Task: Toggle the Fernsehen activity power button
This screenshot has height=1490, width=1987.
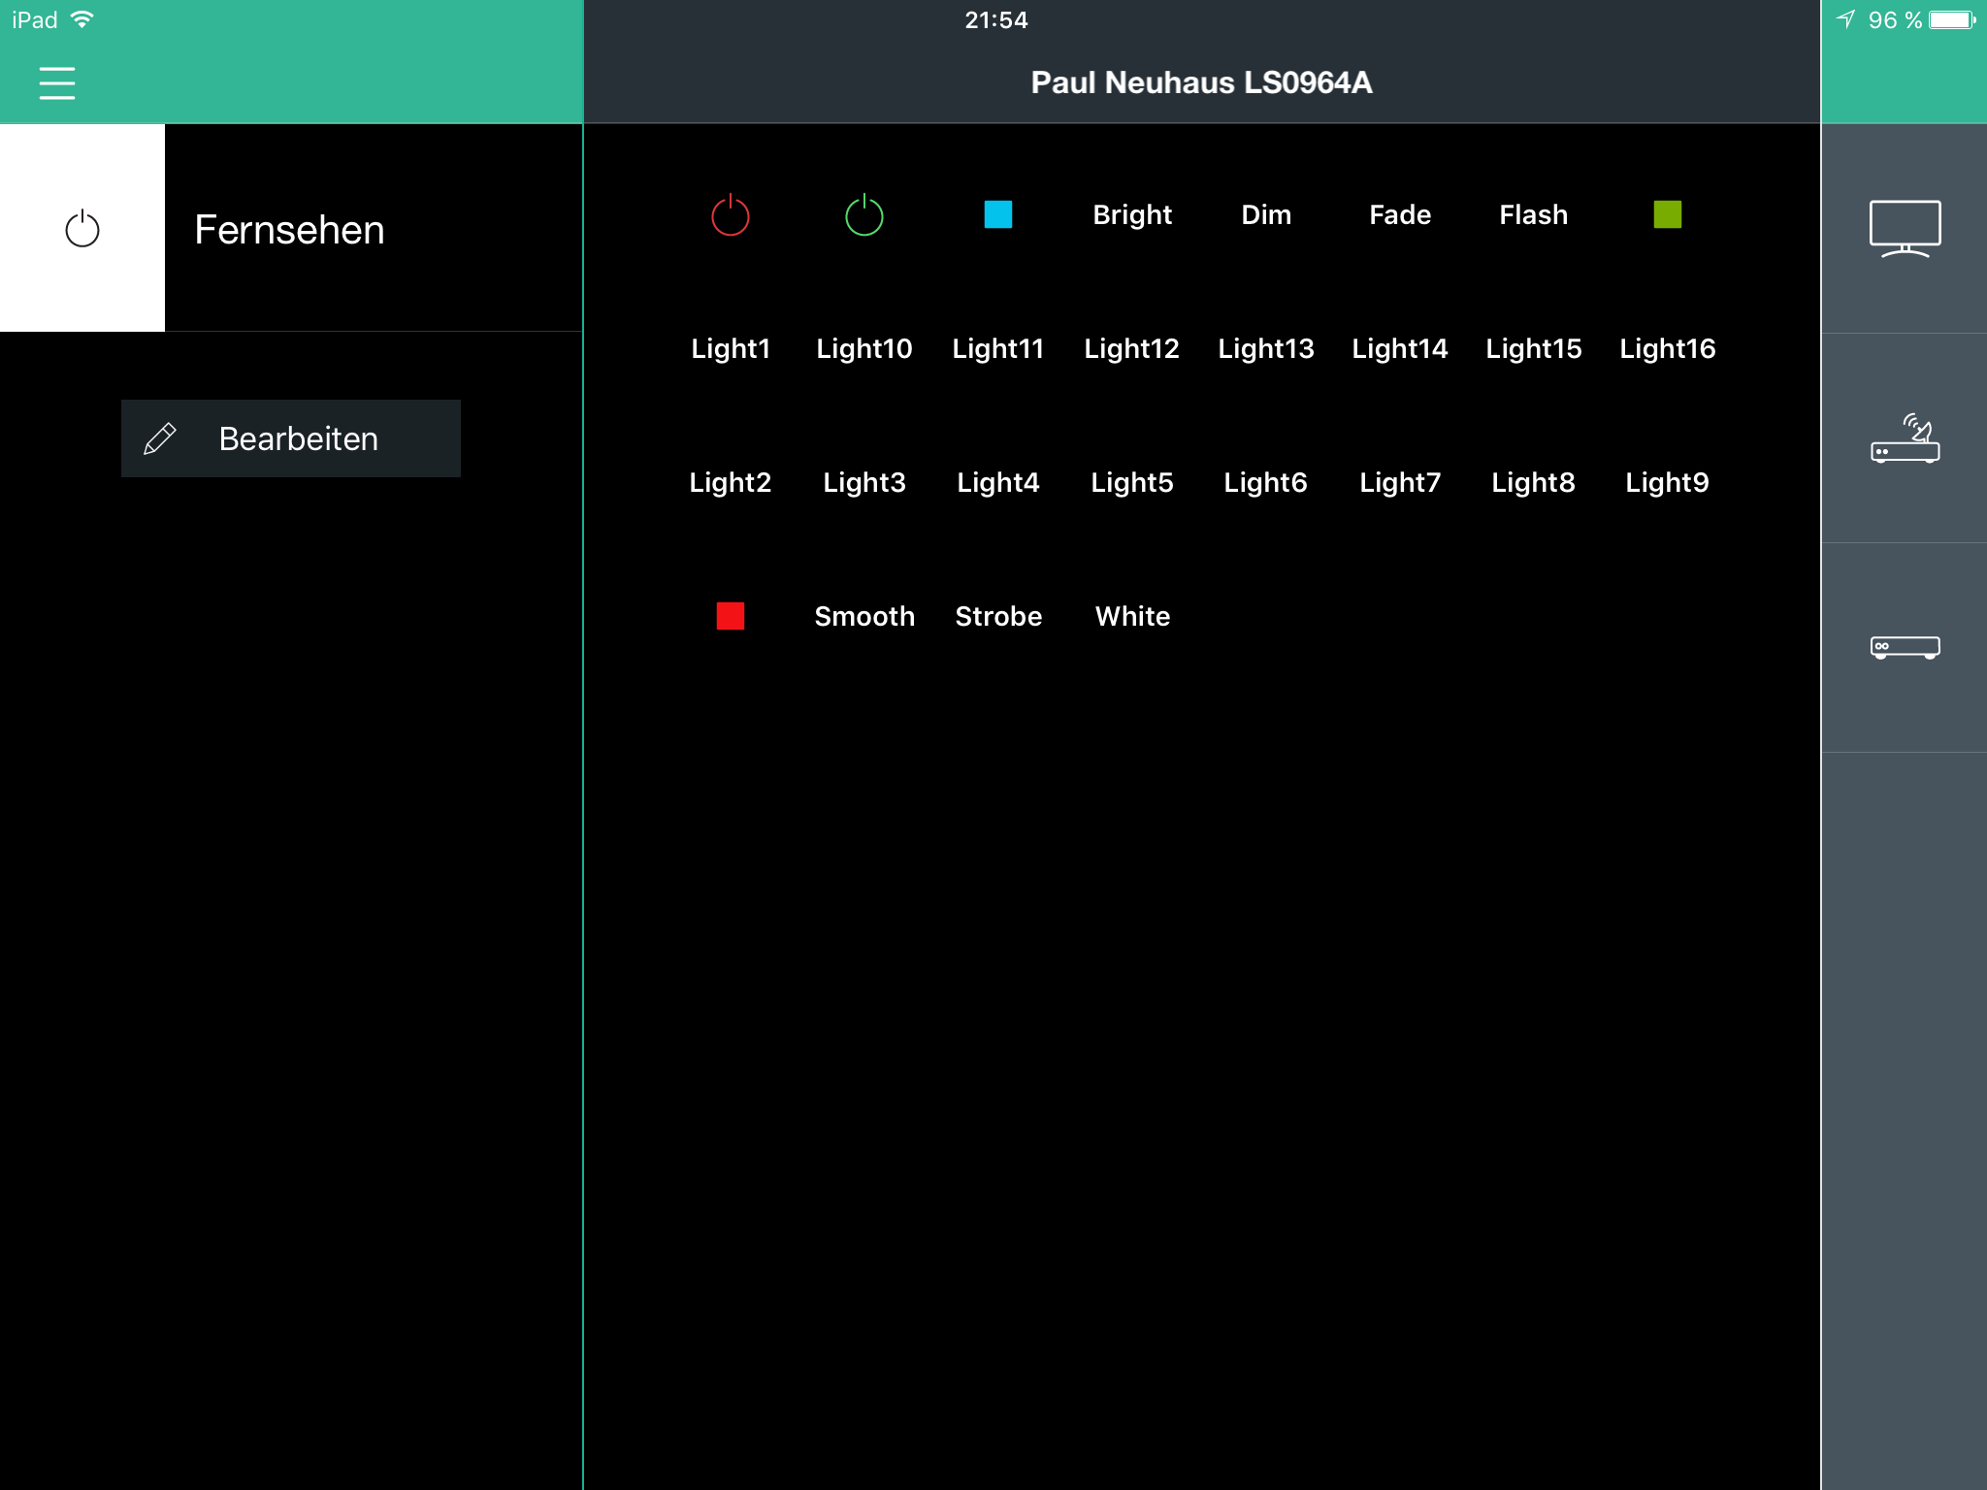Action: (82, 229)
